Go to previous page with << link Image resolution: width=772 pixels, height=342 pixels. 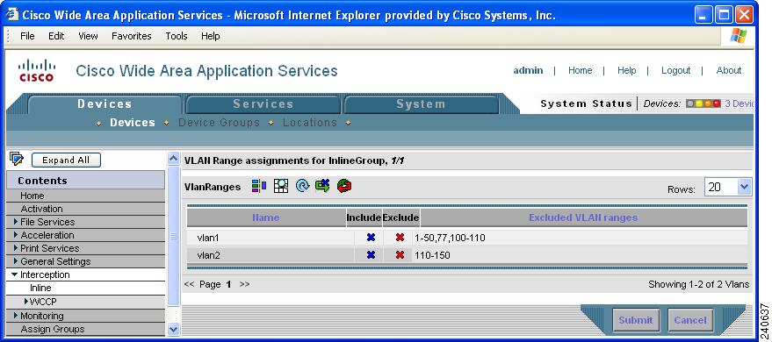[x=189, y=284]
